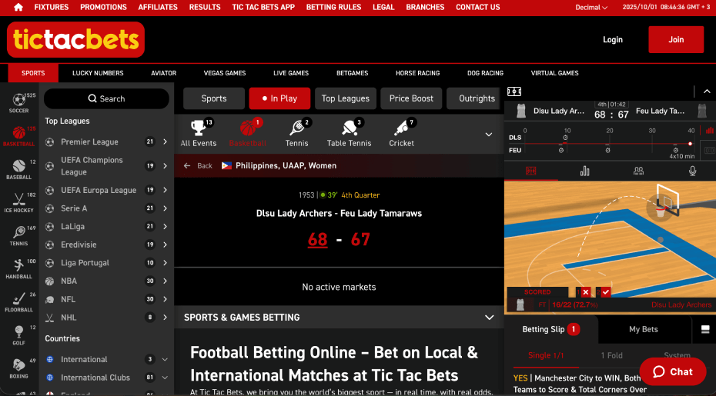Viewport: 716px width, 396px height.
Task: Collapse the Sports & Games Betting section
Action: (x=489, y=317)
